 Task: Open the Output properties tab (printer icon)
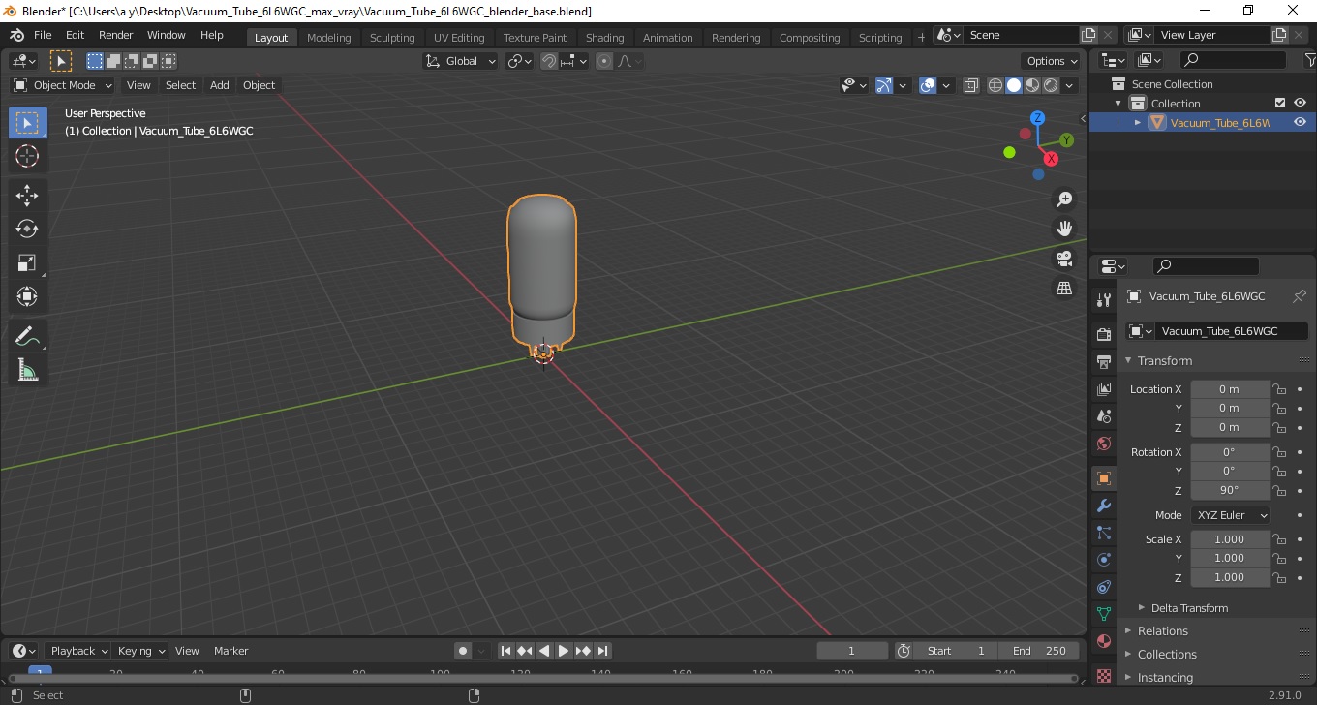tap(1104, 361)
